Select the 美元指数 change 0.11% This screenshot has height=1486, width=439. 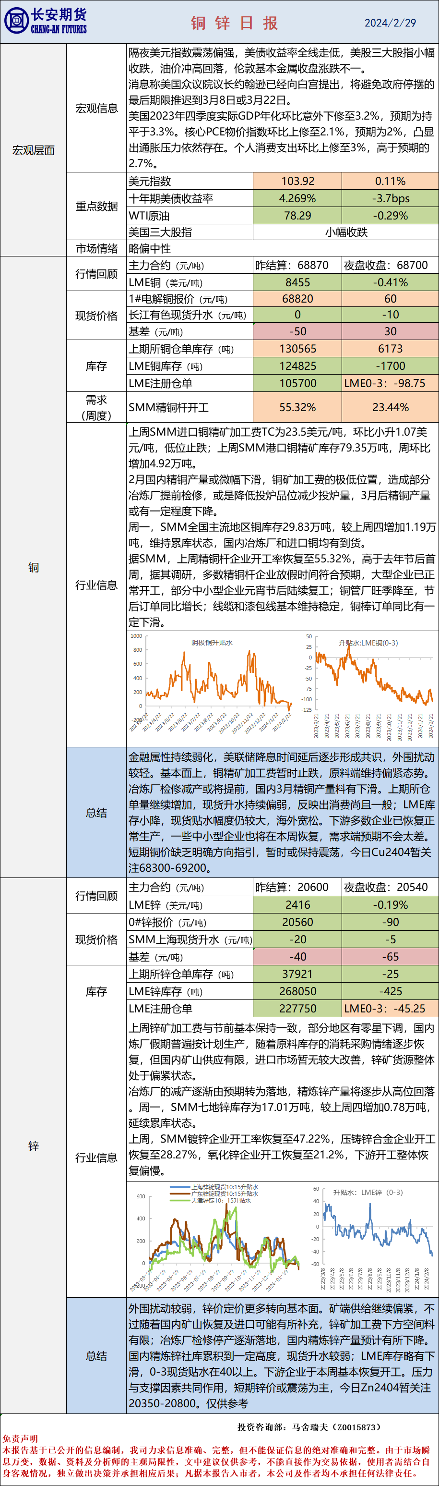[x=390, y=181]
